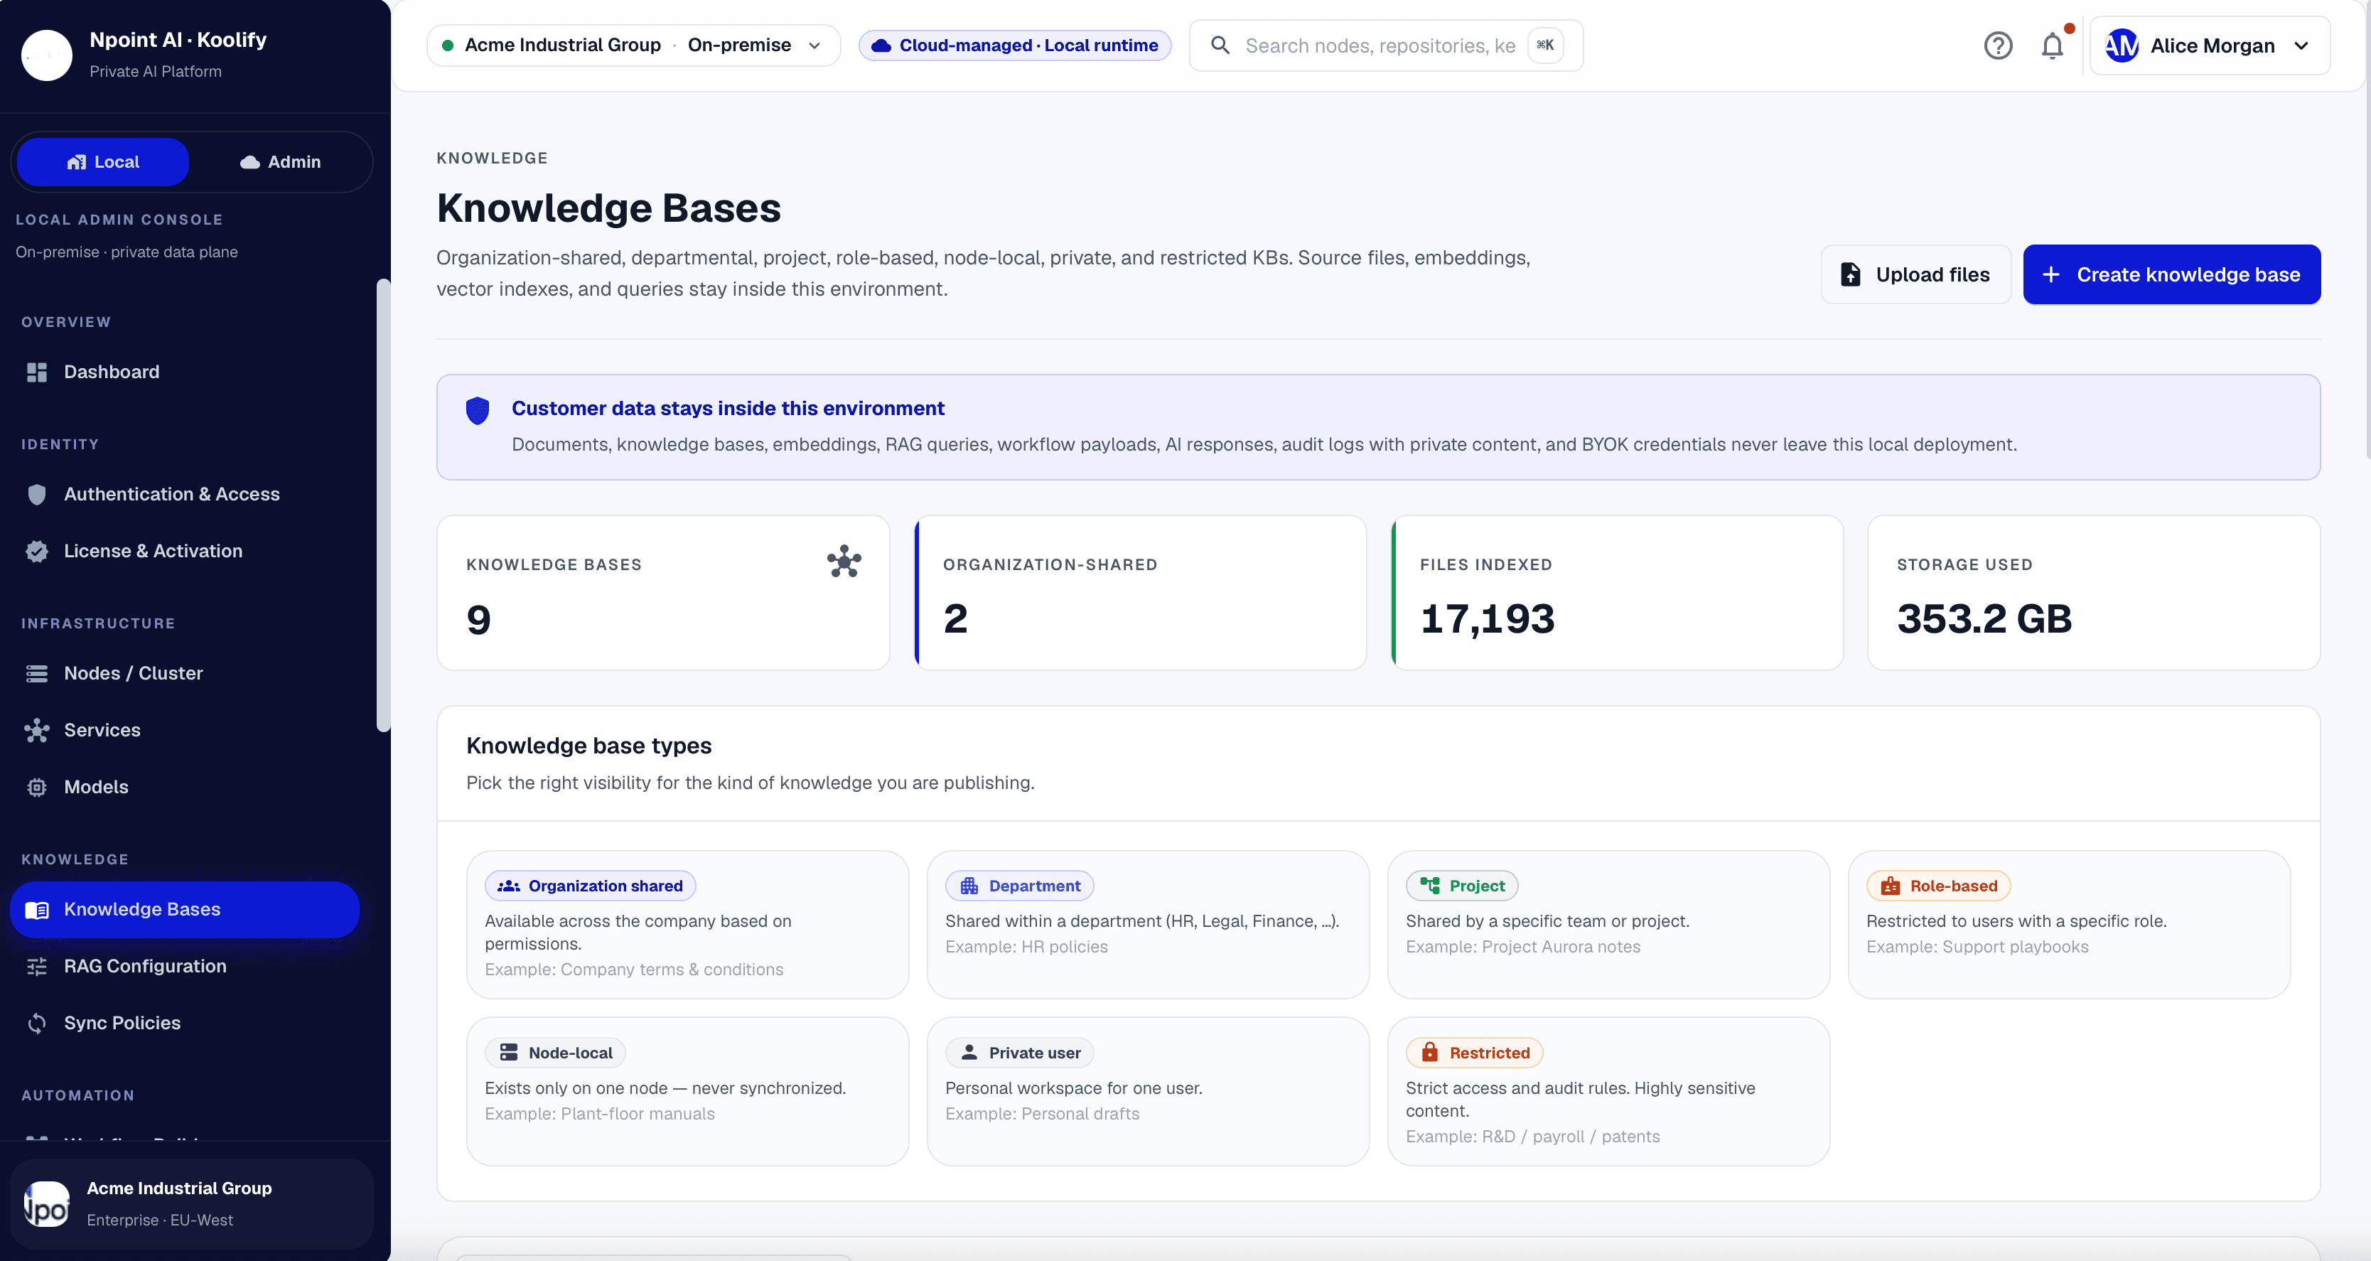Click the Acme Industrial Group footer logo

46,1205
